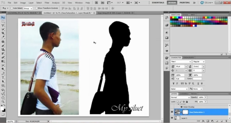This screenshot has width=231, height=123.
Task: Open the Filter menu
Action: click(47, 3)
